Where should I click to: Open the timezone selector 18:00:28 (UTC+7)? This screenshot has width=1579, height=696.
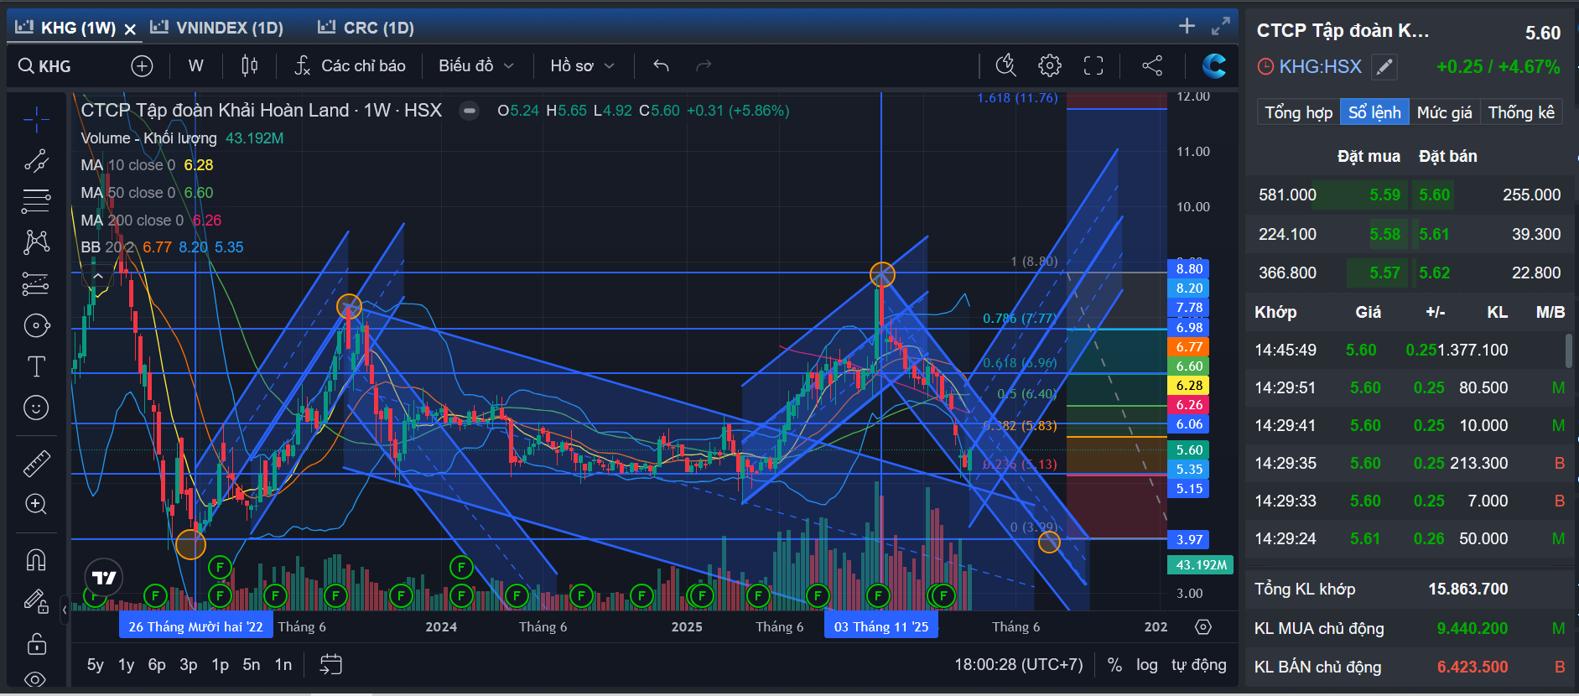[x=1019, y=665]
